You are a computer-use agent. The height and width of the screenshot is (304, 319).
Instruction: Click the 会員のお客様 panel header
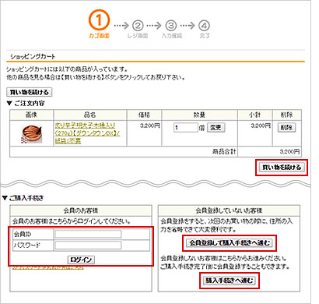coord(81,210)
